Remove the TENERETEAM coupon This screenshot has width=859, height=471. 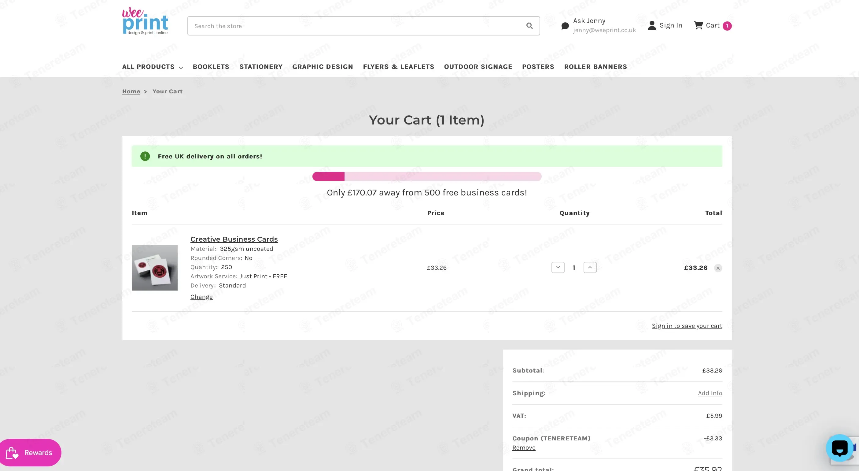(524, 448)
